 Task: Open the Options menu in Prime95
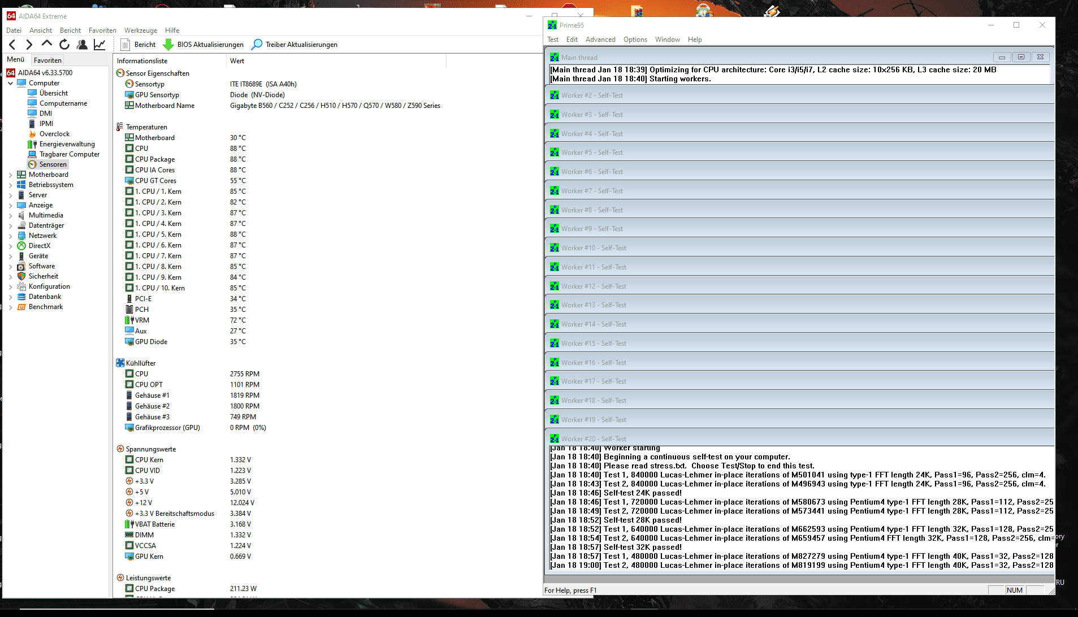click(x=635, y=40)
